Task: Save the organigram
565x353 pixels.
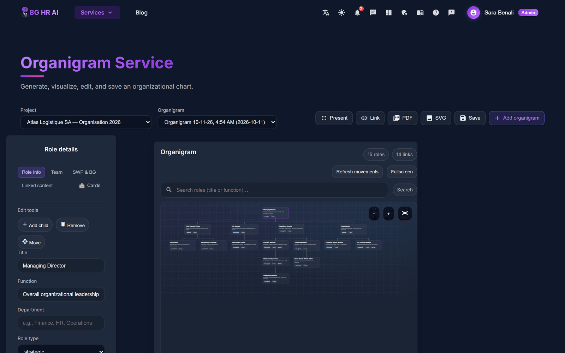Action: tap(470, 118)
